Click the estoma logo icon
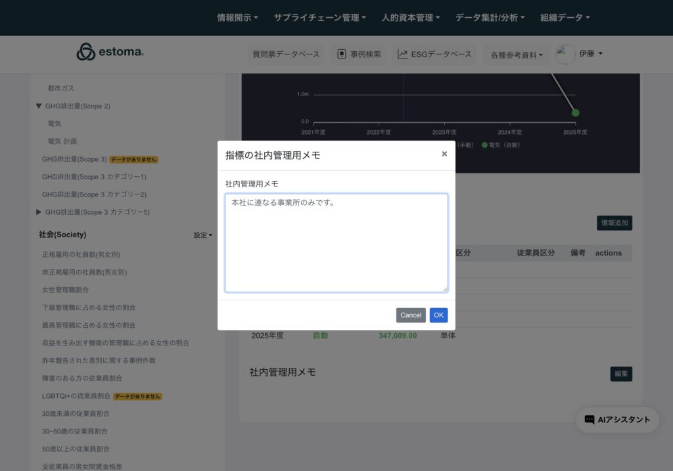The height and width of the screenshot is (471, 673). 86,52
